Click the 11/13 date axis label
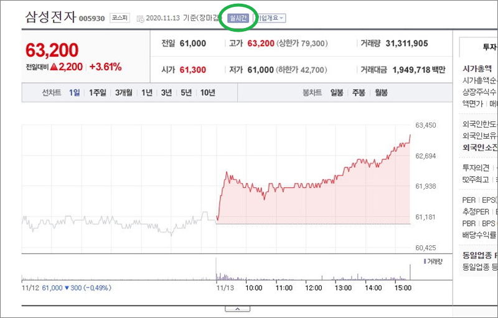This screenshot has width=498, height=318. (x=225, y=288)
